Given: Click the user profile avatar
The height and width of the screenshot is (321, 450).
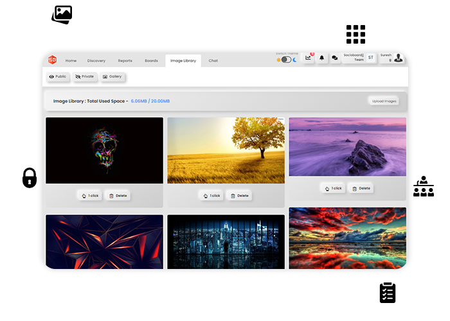Looking at the screenshot, I should pos(399,58).
